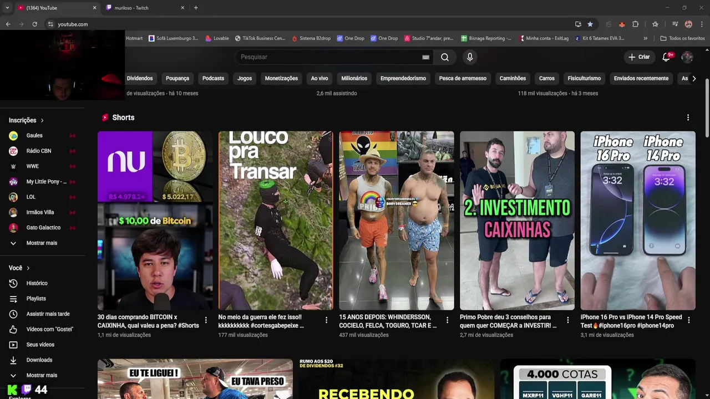Select Caminhões category chip

513,79
